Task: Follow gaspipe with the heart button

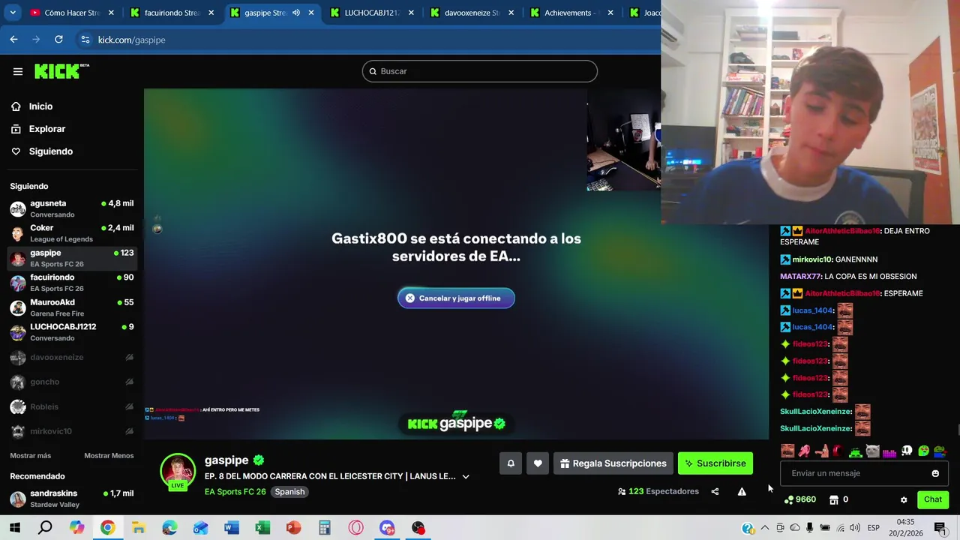Action: [538, 463]
